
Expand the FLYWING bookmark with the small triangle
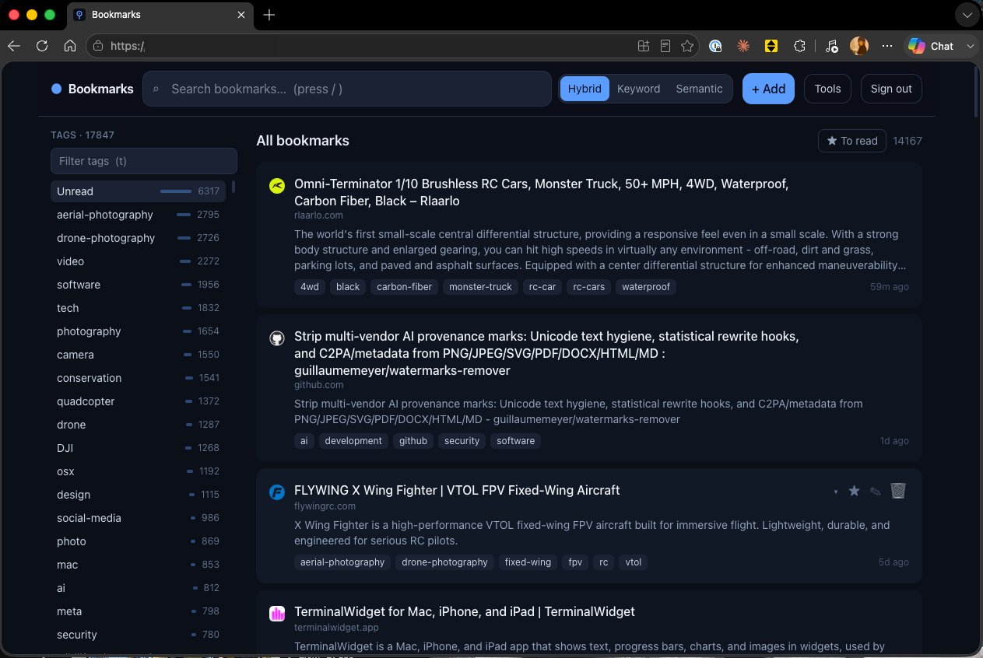836,492
